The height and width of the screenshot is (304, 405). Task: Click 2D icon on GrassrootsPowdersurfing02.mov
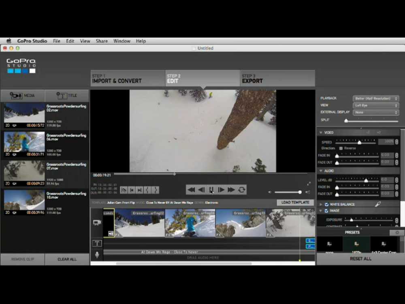point(7,125)
